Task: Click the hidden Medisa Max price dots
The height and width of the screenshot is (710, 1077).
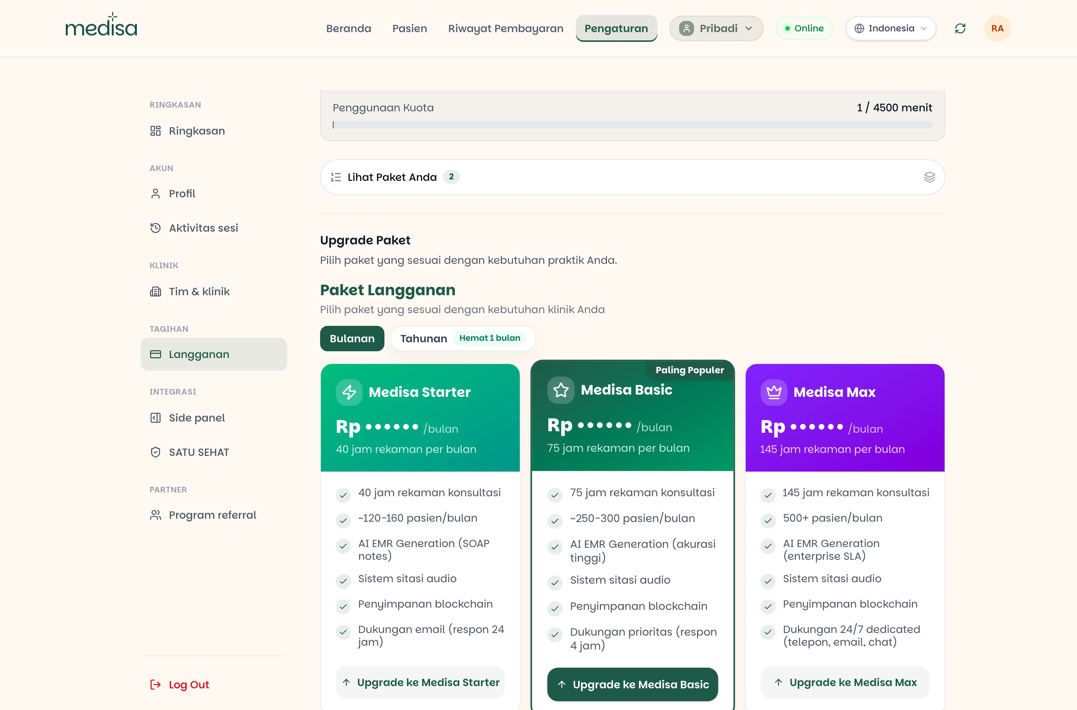Action: [x=816, y=426]
